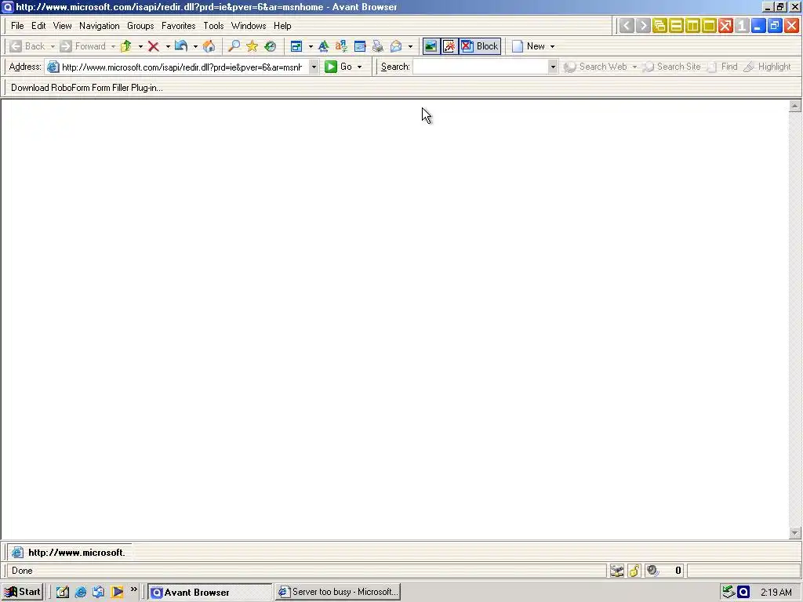Open the File menu

pos(17,26)
